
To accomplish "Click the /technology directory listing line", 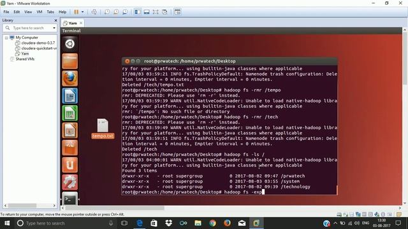I will pyautogui.click(x=216, y=186).
